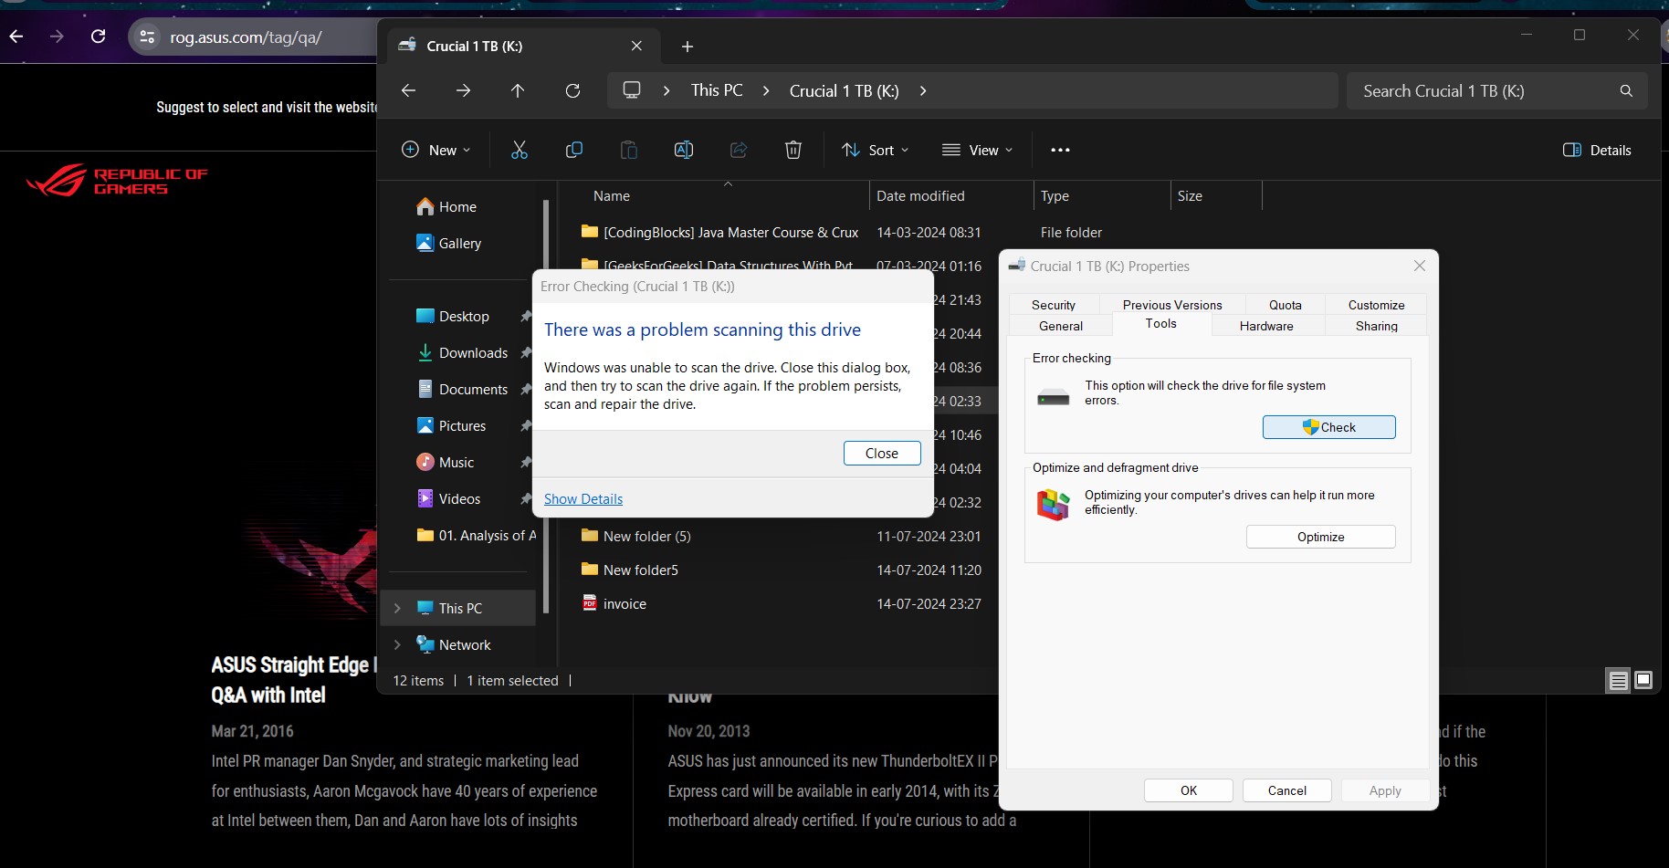This screenshot has width=1669, height=868.
Task: Switch to the Hardware tab
Action: (x=1266, y=326)
